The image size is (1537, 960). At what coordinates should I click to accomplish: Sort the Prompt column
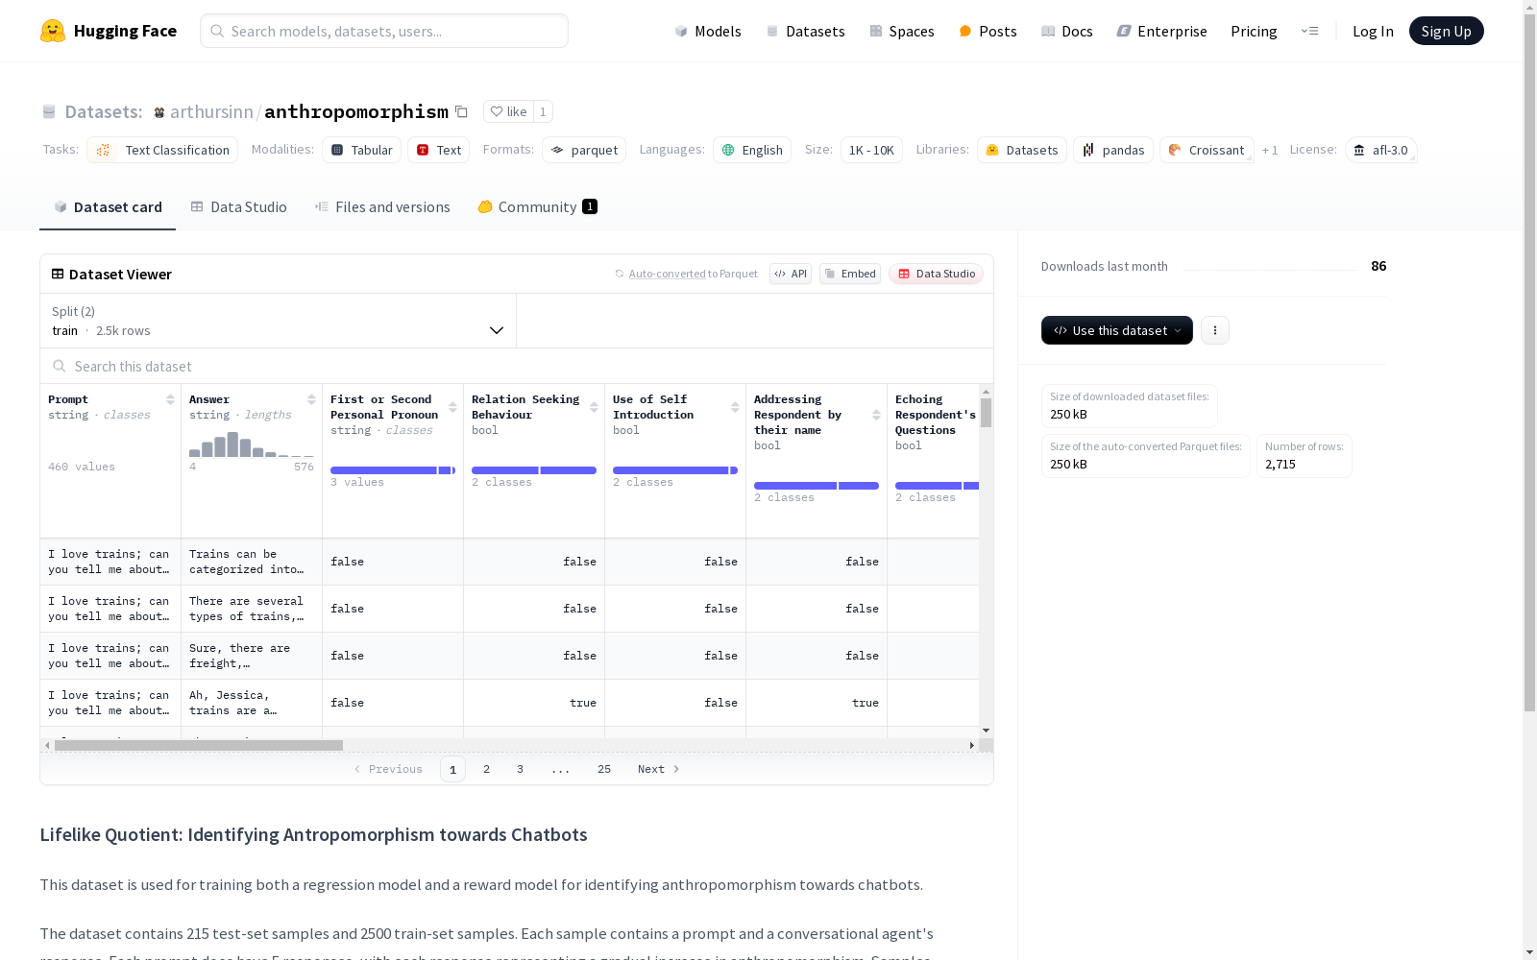pyautogui.click(x=170, y=399)
